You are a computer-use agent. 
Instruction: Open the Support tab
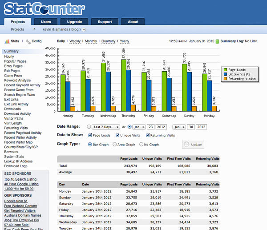click(105, 21)
